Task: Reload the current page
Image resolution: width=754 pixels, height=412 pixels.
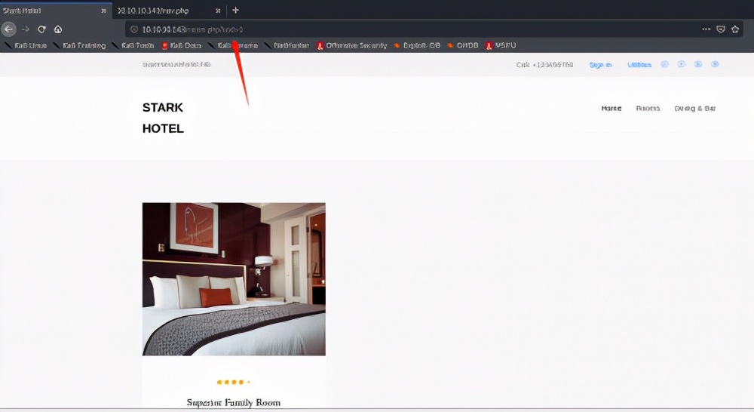Action: [x=41, y=29]
